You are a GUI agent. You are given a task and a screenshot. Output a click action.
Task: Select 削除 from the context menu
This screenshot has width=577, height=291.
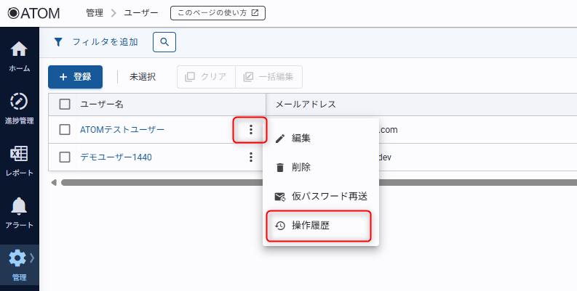[x=301, y=167]
